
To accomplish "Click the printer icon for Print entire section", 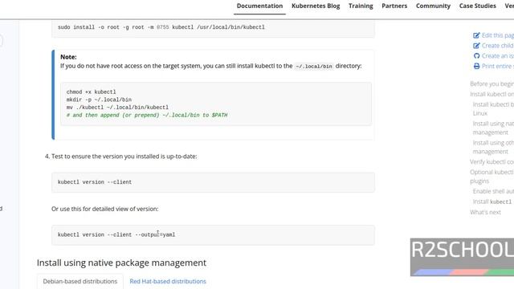I will click(476, 66).
